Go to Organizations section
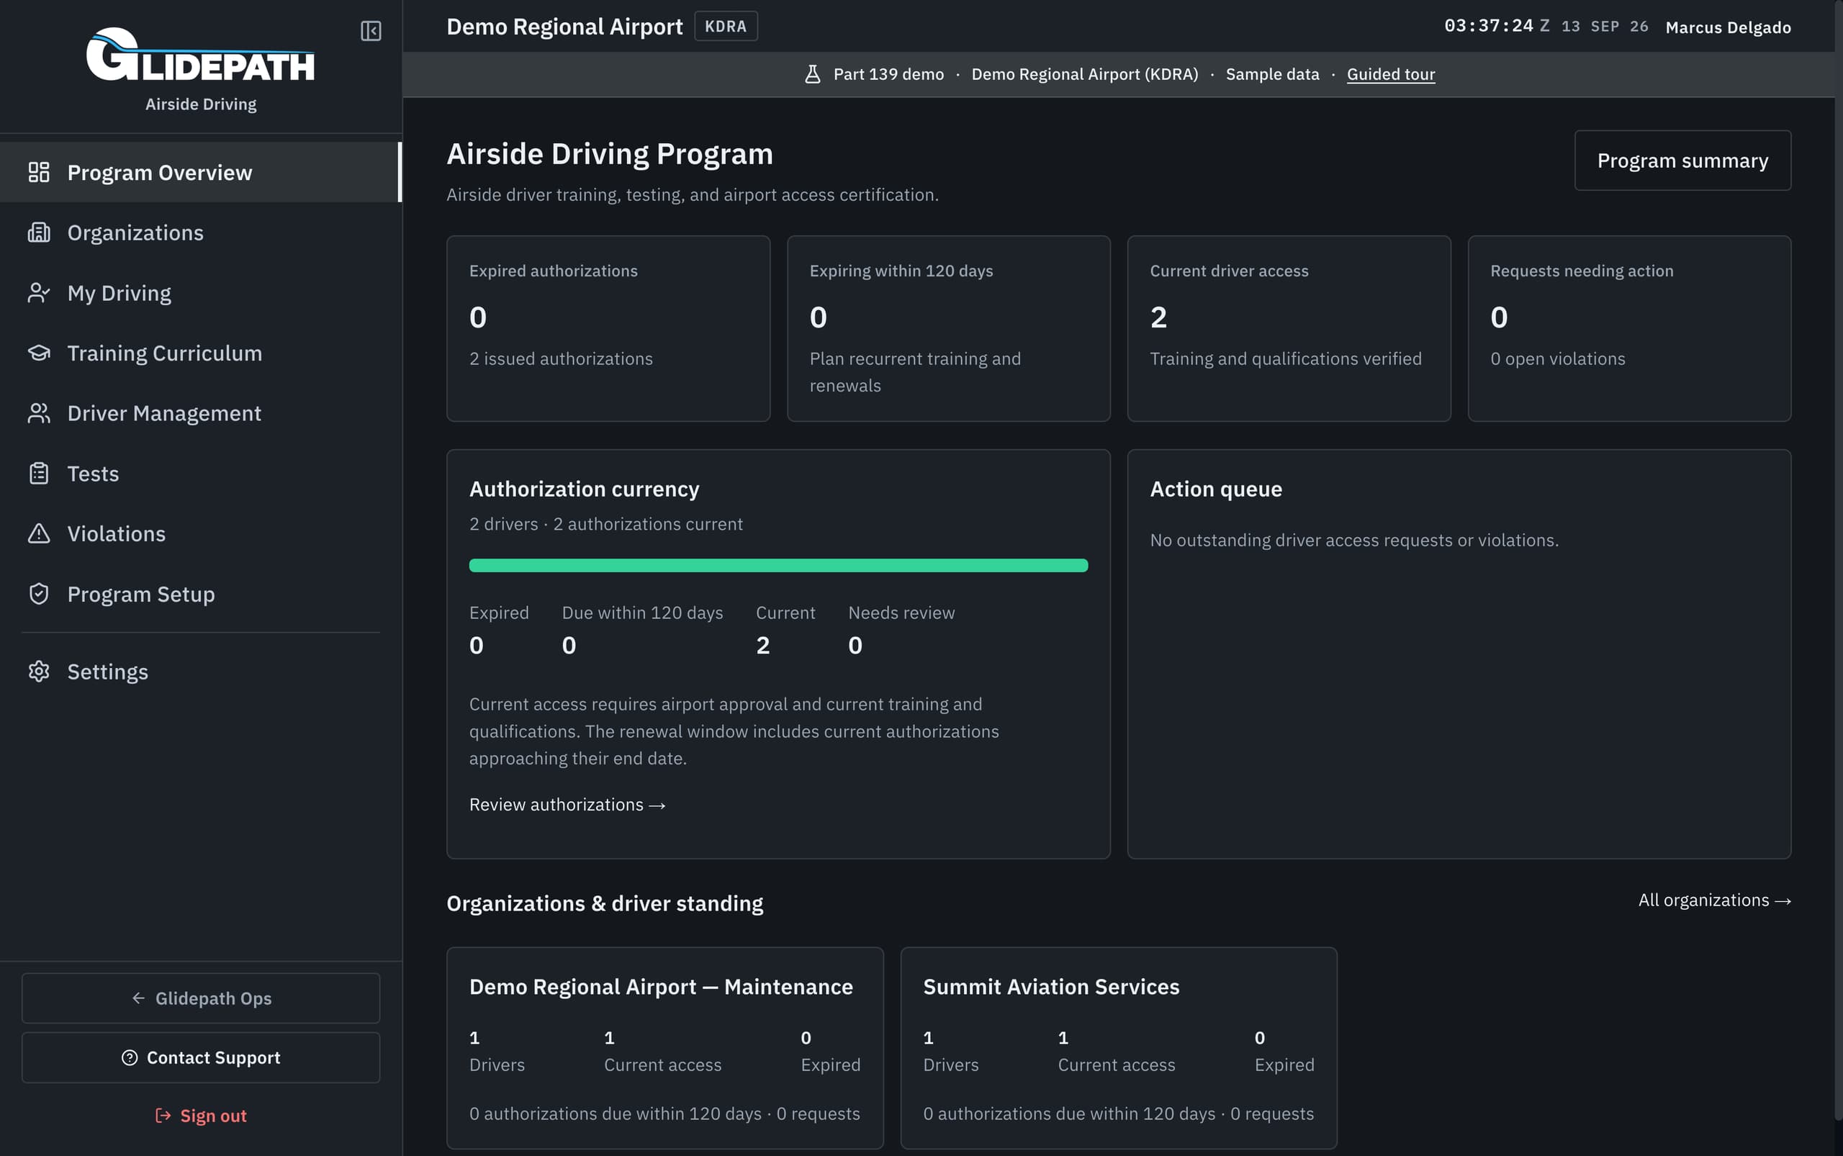Screen dimensions: 1843x1156 click(200, 232)
